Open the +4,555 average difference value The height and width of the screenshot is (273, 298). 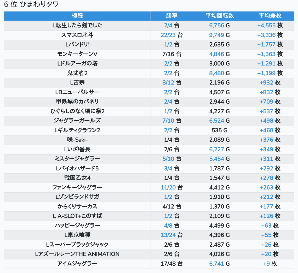[x=266, y=25]
